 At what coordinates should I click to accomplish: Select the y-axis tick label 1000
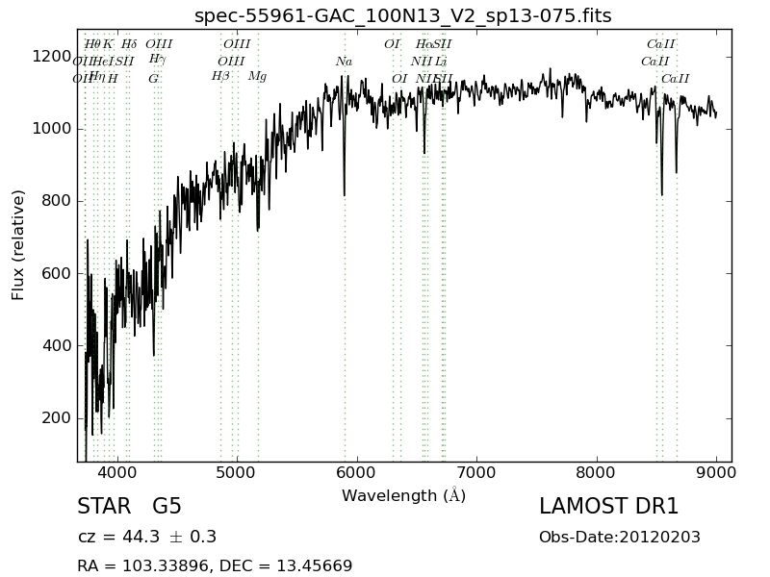tap(52, 129)
